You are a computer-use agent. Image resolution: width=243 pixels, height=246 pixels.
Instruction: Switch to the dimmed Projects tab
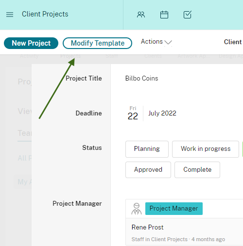coord(70,56)
